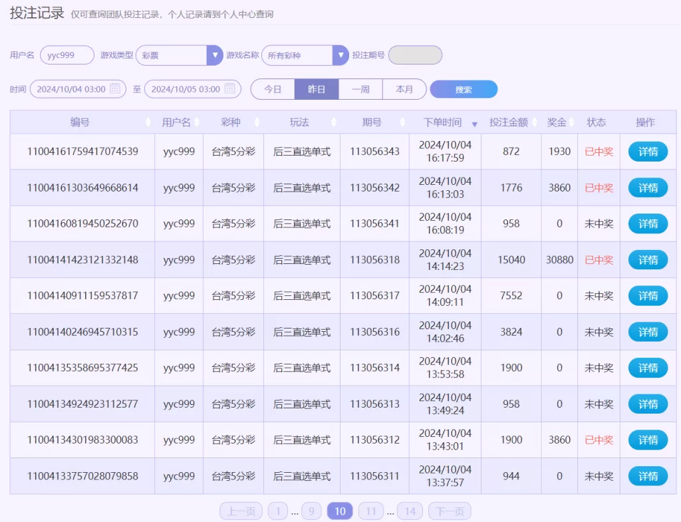Image resolution: width=681 pixels, height=522 pixels.
Task: Open 详情 for period 113056343
Action: [x=648, y=152]
